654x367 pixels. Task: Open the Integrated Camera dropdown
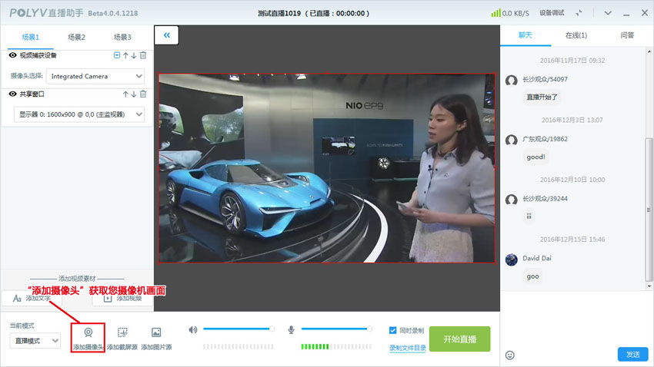pos(95,76)
